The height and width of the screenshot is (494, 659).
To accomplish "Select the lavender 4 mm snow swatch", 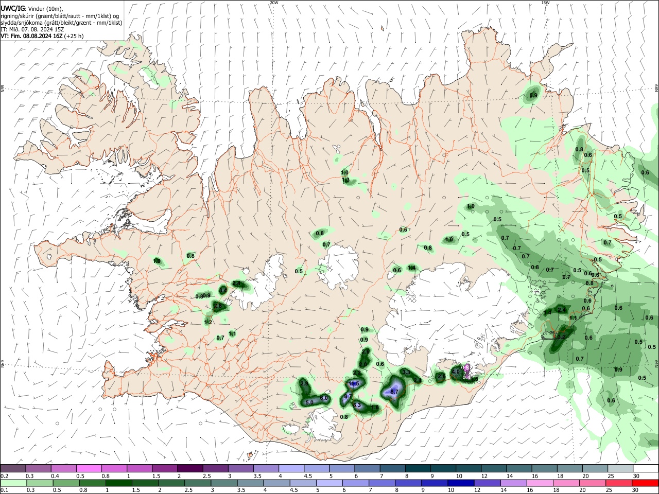I will tap(291, 469).
